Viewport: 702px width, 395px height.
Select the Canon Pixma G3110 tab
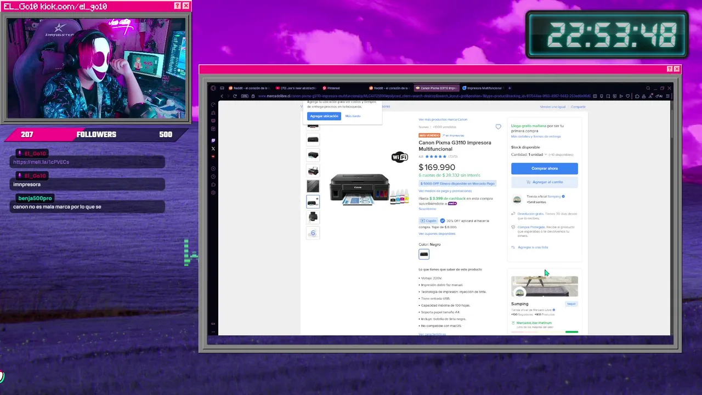pyautogui.click(x=437, y=88)
